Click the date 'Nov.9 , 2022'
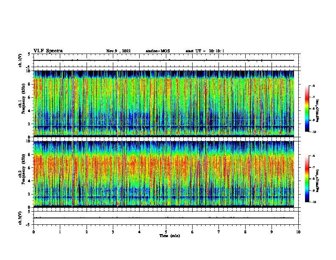Viewport: 336px width, 260px height. pyautogui.click(x=118, y=51)
